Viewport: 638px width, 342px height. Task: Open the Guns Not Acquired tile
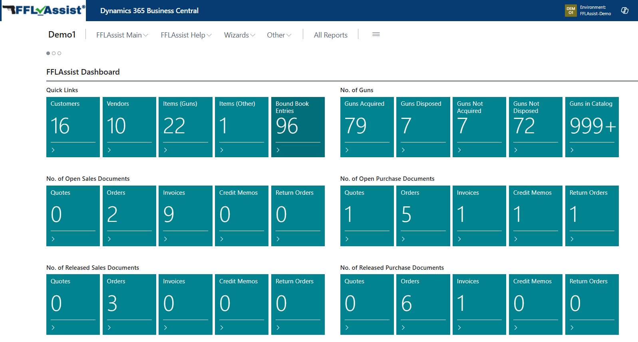coord(479,127)
